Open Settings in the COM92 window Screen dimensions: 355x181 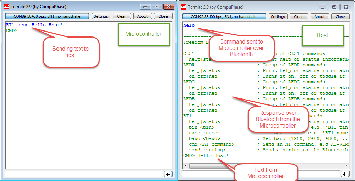coord(278,17)
